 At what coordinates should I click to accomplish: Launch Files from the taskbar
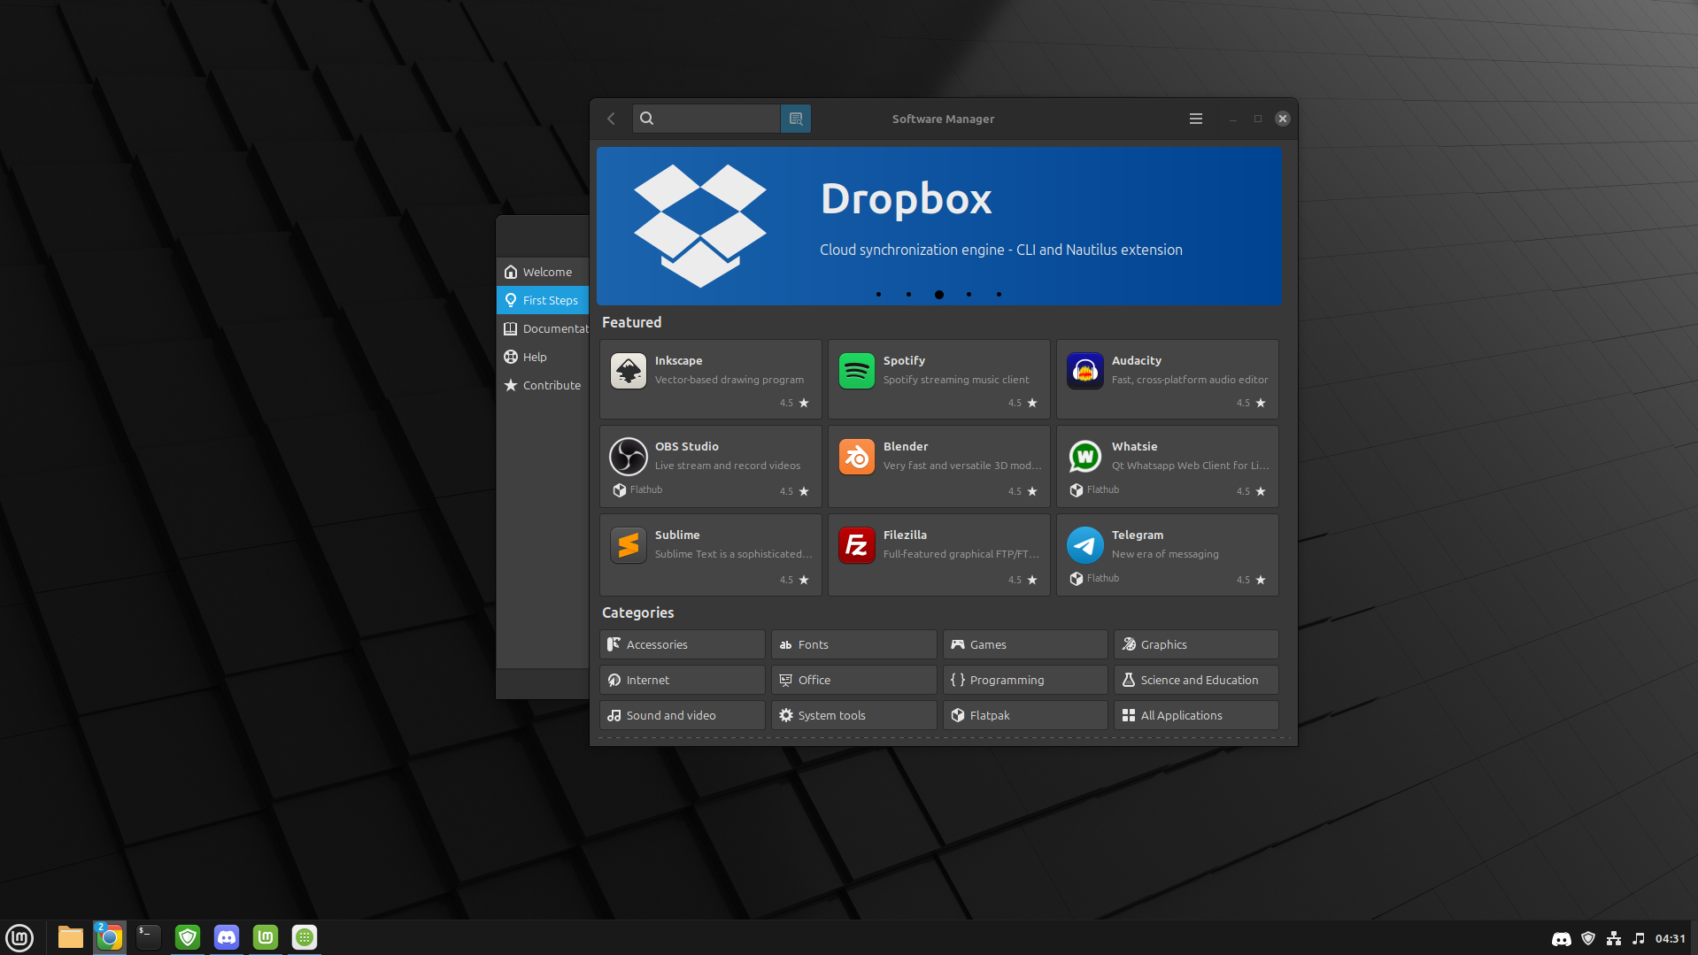[71, 937]
